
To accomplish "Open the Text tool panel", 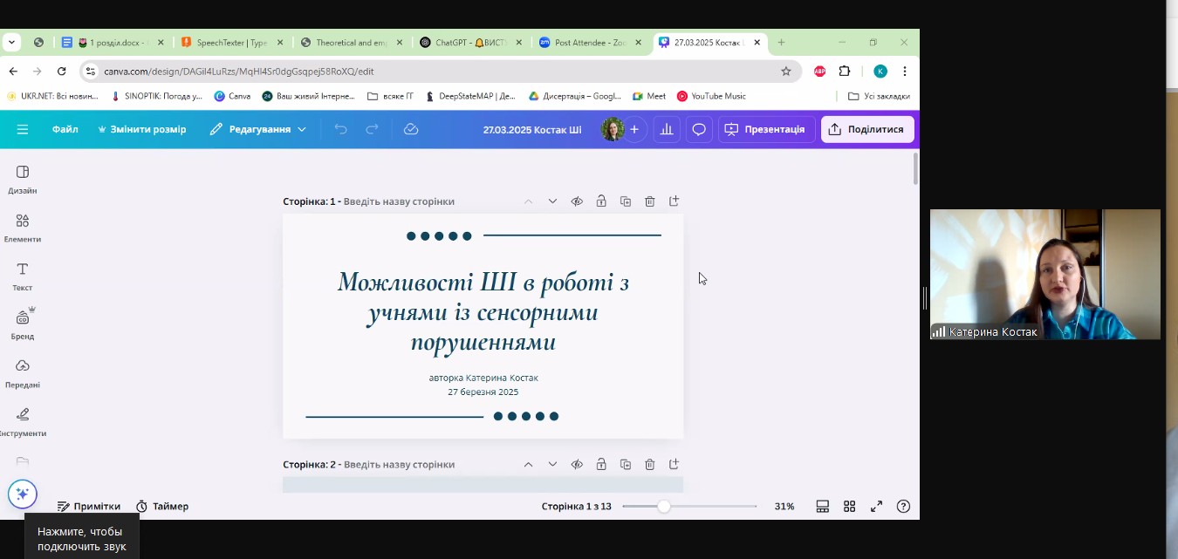I will 23,276.
